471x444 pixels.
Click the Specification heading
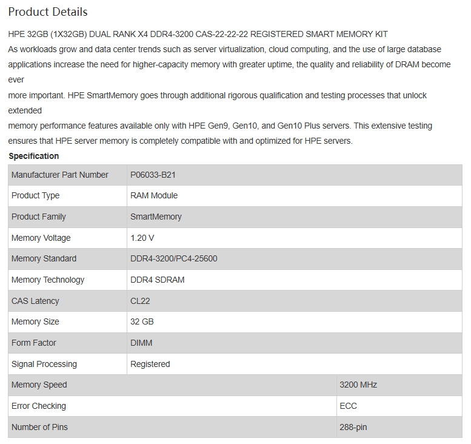34,156
